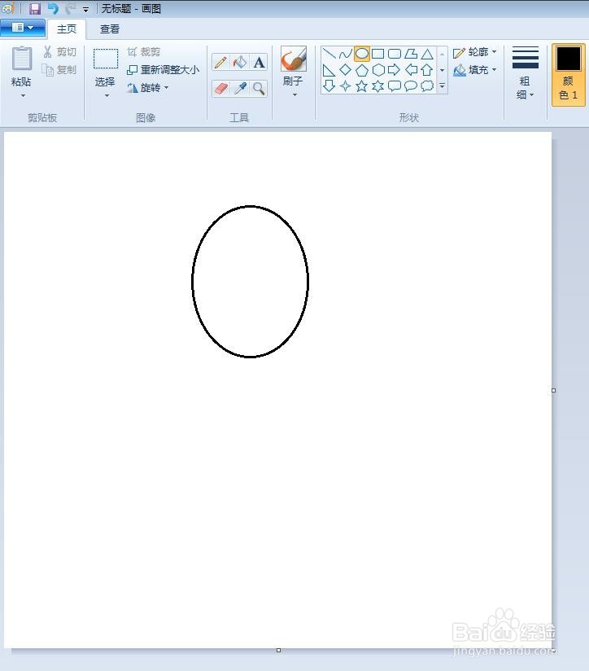The height and width of the screenshot is (671, 589).
Task: Click the right edge canvas resize handle
Action: (553, 390)
